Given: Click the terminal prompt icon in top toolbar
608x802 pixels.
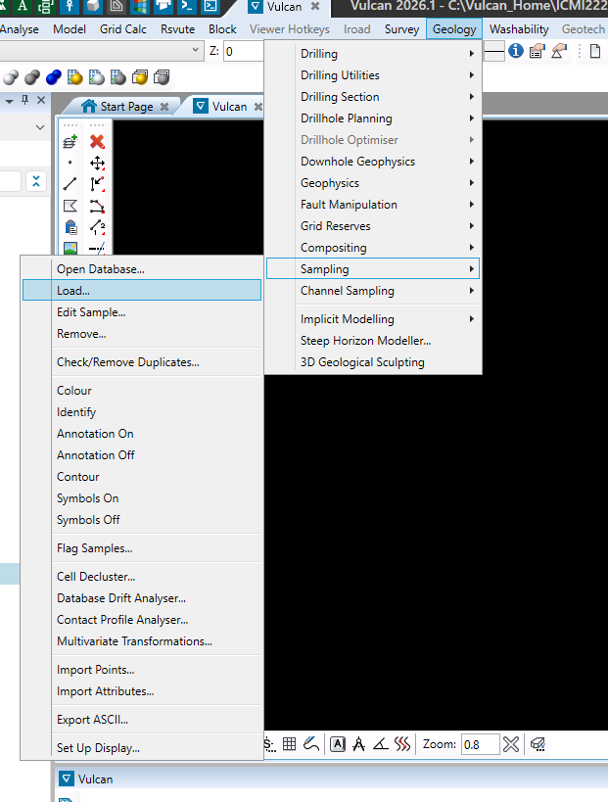Looking at the screenshot, I should (187, 6).
